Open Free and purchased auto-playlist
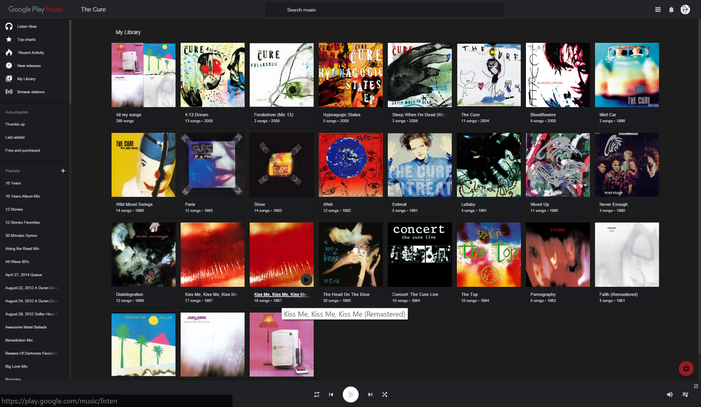The image size is (701, 407). [23, 150]
